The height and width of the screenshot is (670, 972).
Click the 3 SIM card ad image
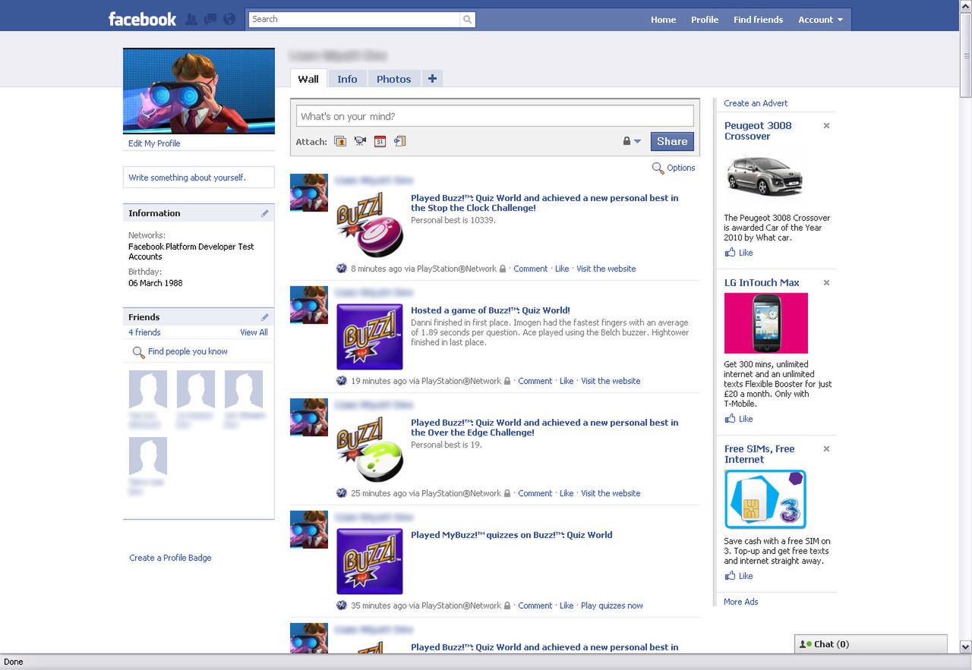click(765, 499)
